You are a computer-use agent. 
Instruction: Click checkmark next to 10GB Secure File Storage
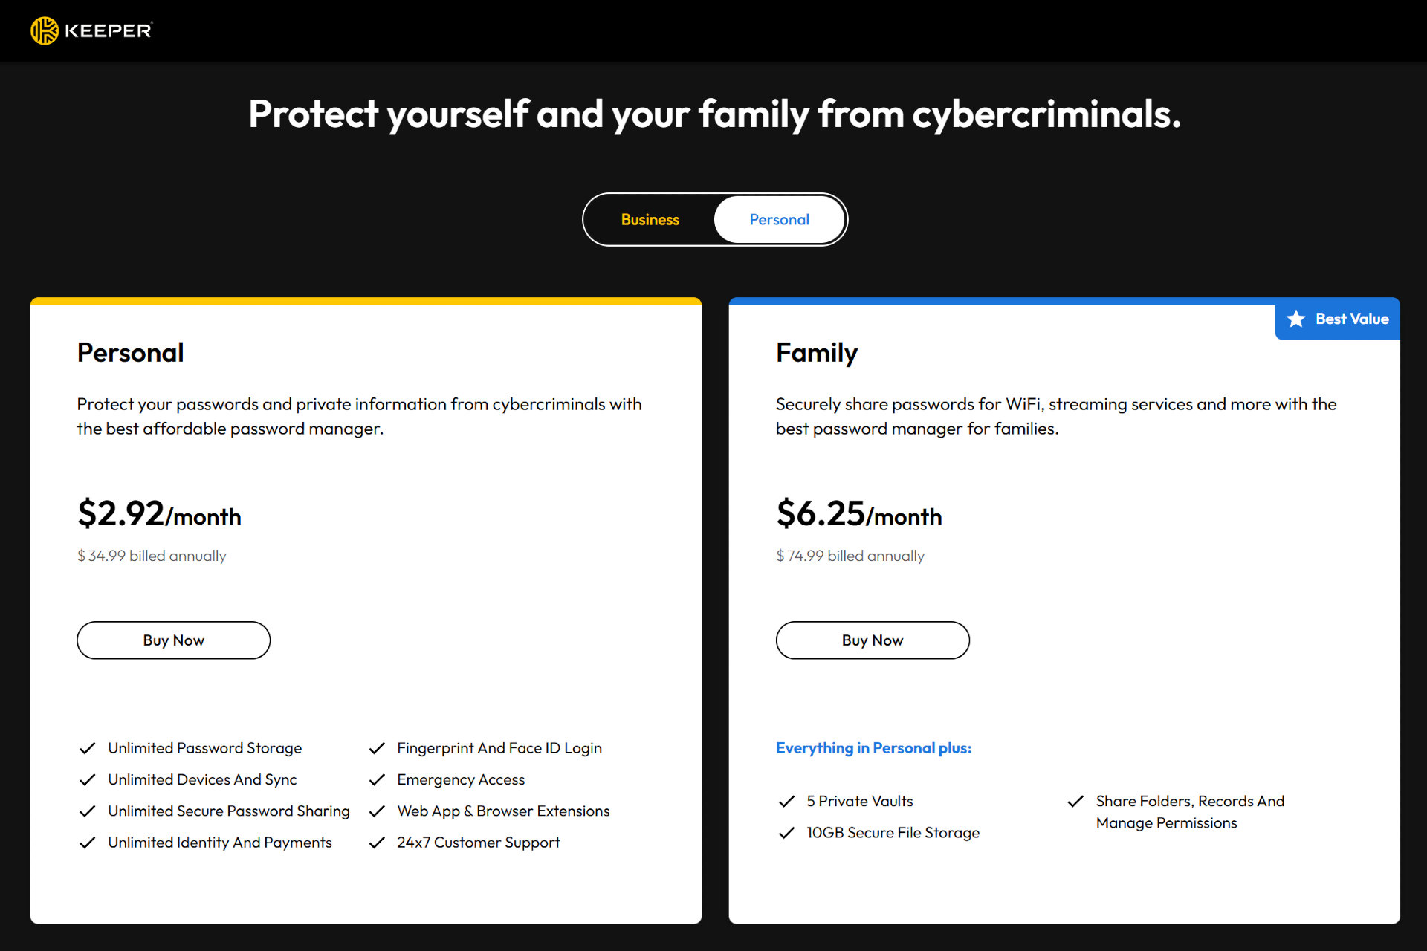tap(786, 833)
